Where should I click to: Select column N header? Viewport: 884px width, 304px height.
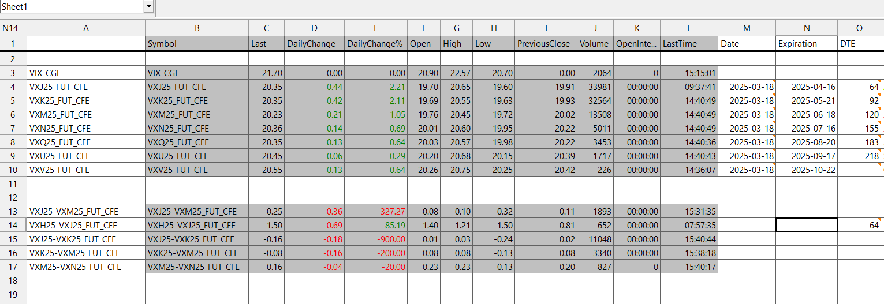(x=807, y=28)
